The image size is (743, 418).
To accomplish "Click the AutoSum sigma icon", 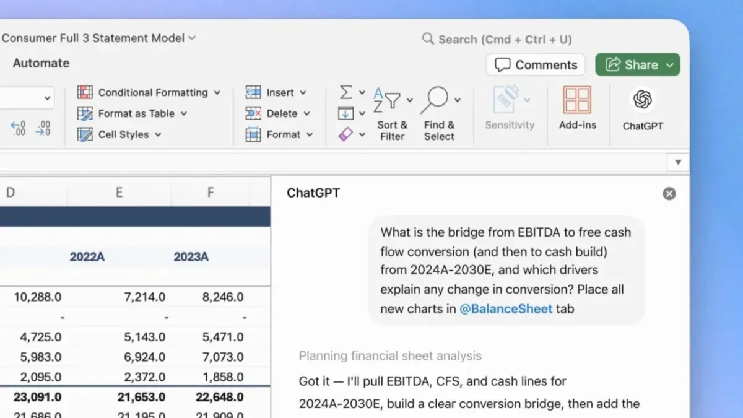I will [x=347, y=92].
